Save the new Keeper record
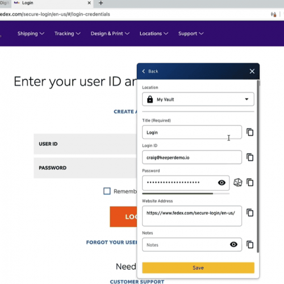 198,268
